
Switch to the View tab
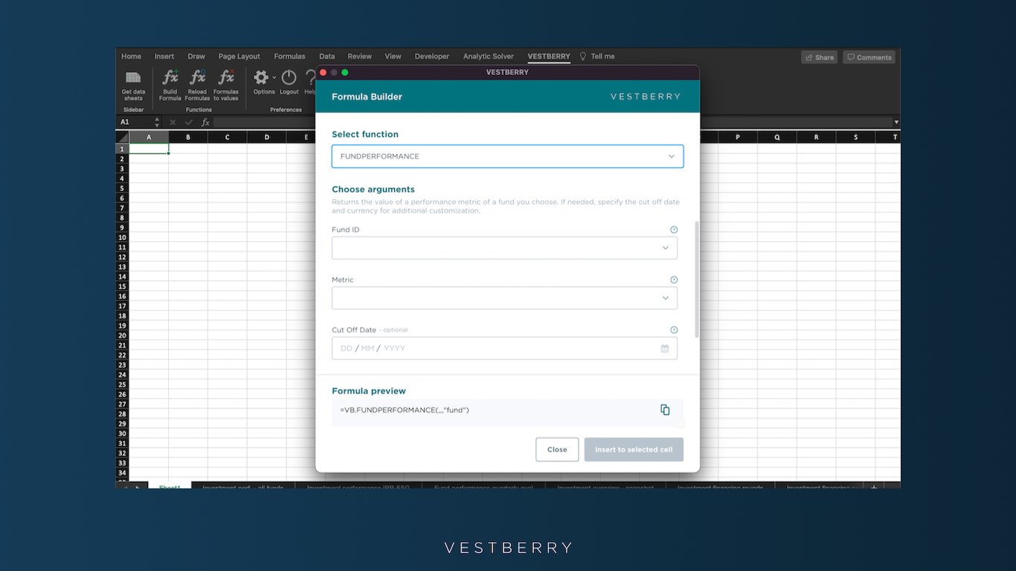coord(393,57)
